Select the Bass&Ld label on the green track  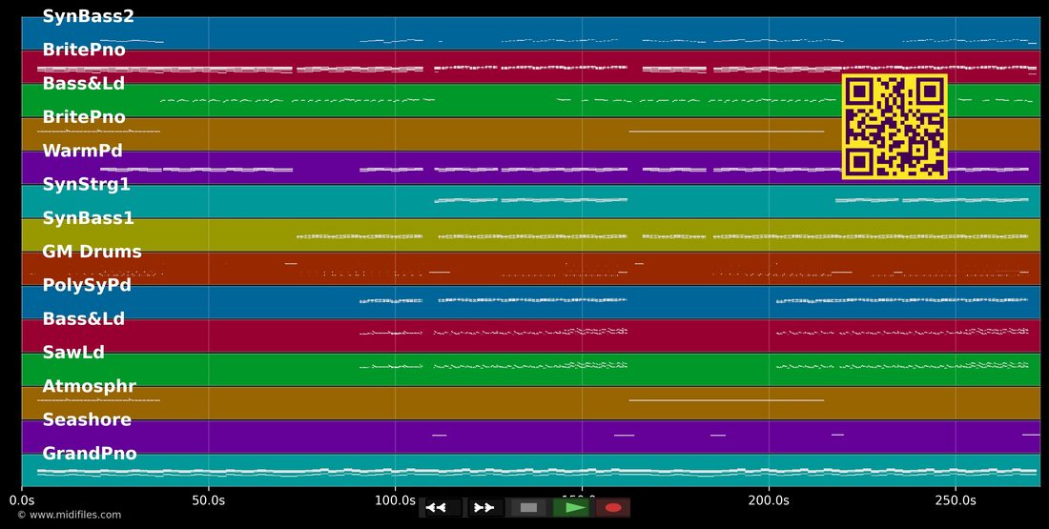84,83
